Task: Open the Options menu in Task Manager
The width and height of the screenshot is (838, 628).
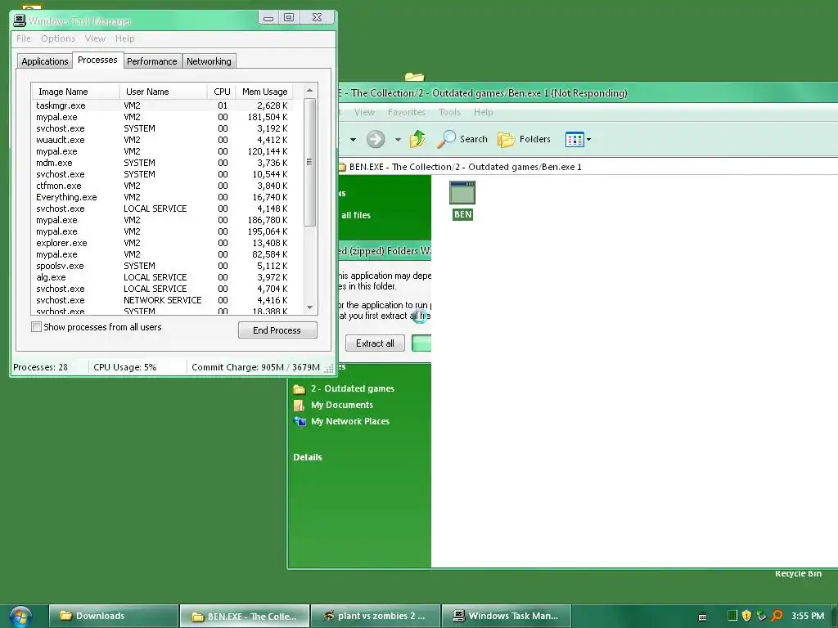Action: (58, 38)
